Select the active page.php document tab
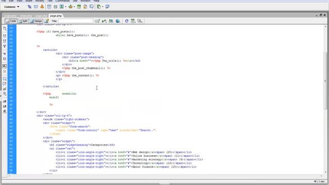Screen dimensions: 329x185 [x=56, y=16]
